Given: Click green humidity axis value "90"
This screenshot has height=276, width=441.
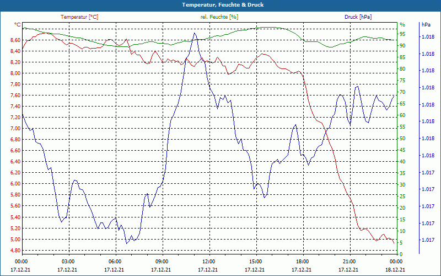Looking at the screenshot, I should (x=402, y=46).
